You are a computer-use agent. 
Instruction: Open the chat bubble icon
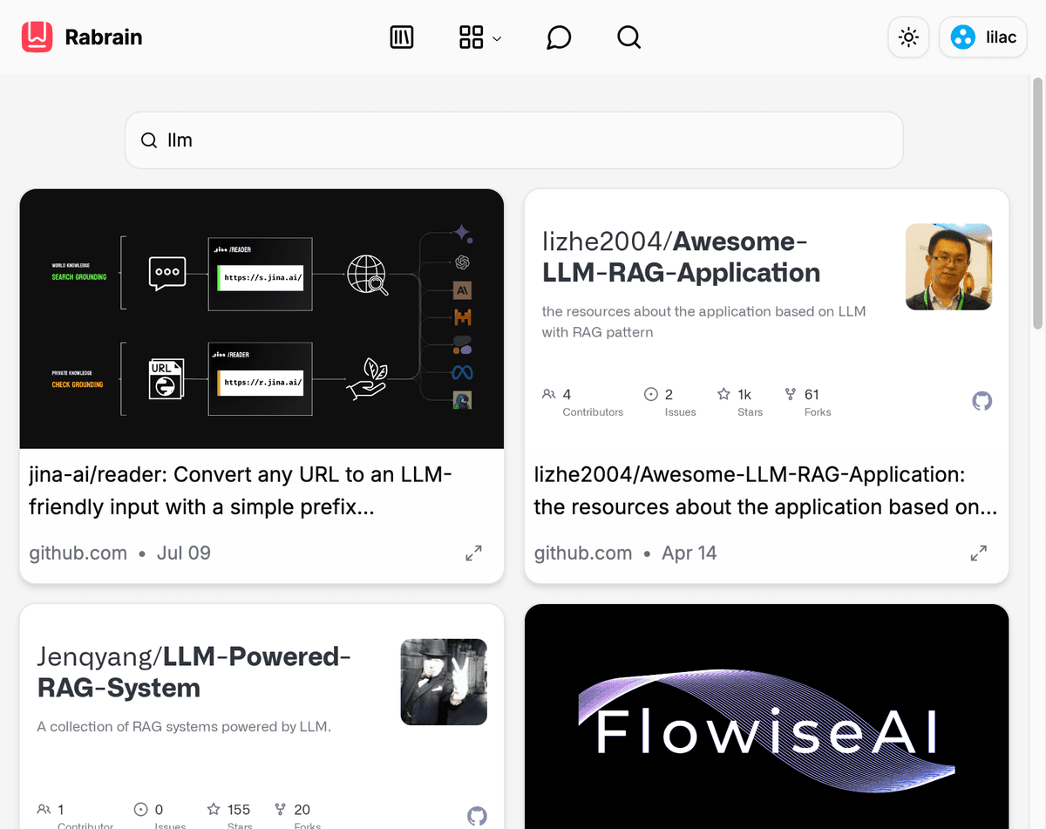click(x=559, y=37)
